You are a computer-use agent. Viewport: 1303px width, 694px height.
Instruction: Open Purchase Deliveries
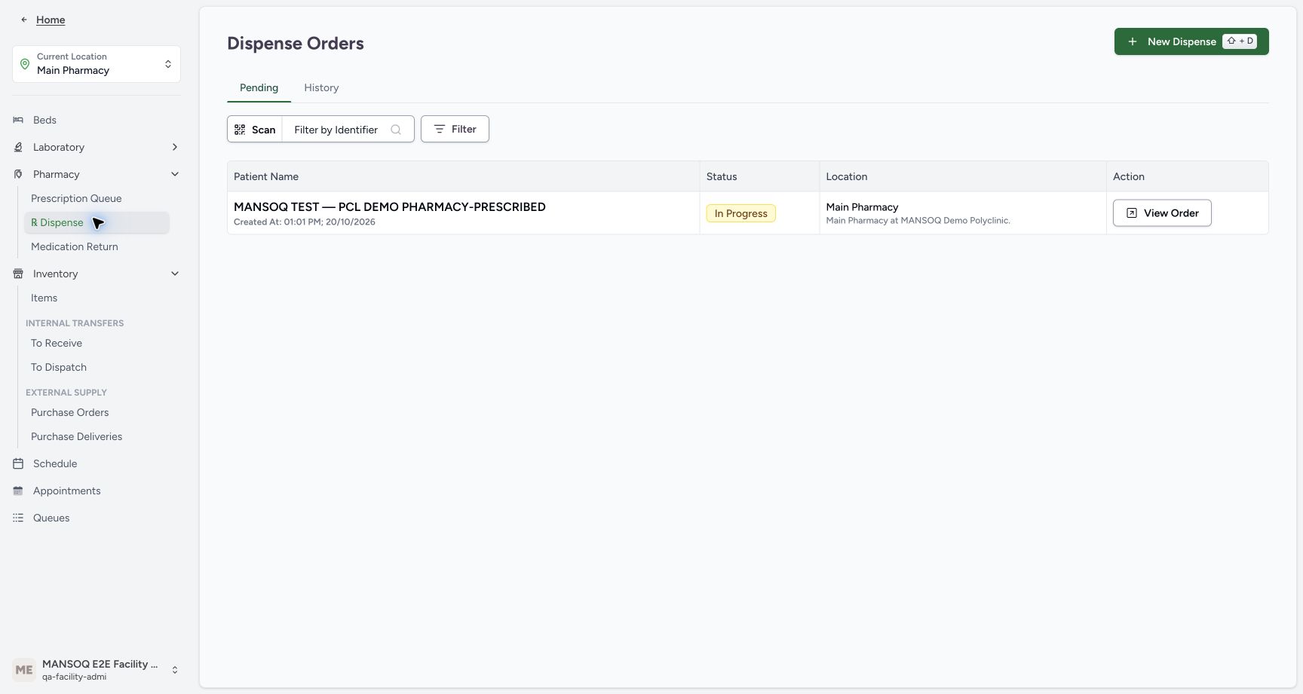point(76,436)
